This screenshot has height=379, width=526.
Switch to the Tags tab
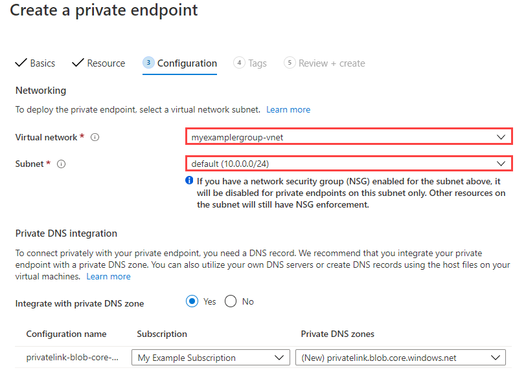tap(257, 63)
